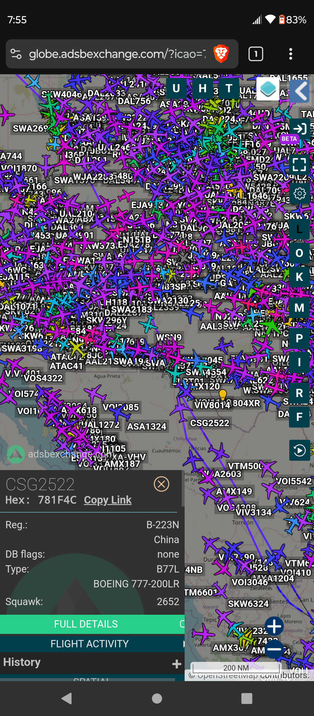
Task: Open the replay history button
Action: point(299,450)
